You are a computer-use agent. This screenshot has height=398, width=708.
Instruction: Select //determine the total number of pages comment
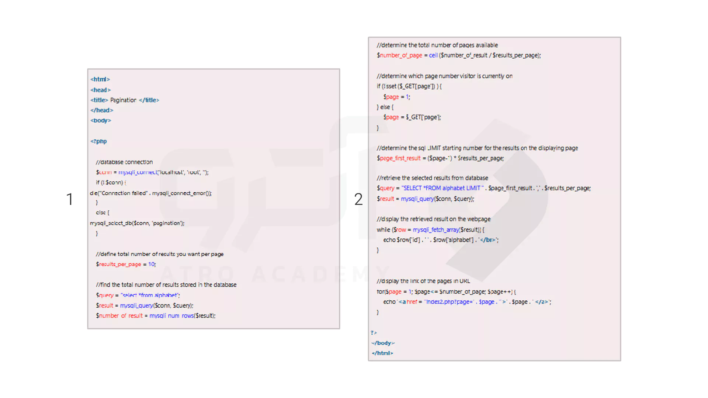point(437,45)
